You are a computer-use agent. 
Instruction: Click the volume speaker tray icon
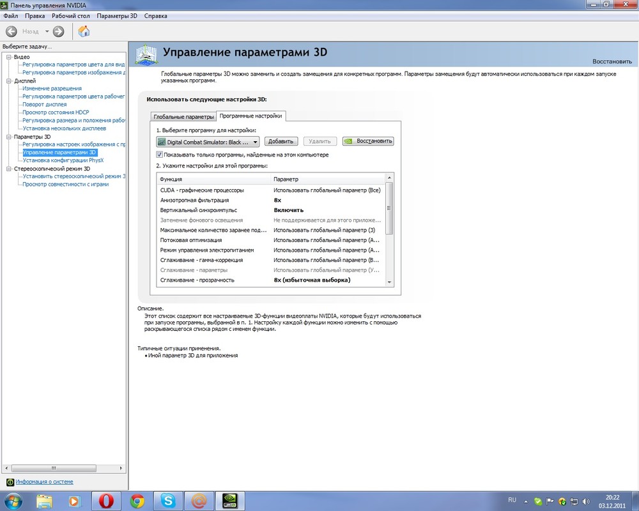[x=587, y=501]
